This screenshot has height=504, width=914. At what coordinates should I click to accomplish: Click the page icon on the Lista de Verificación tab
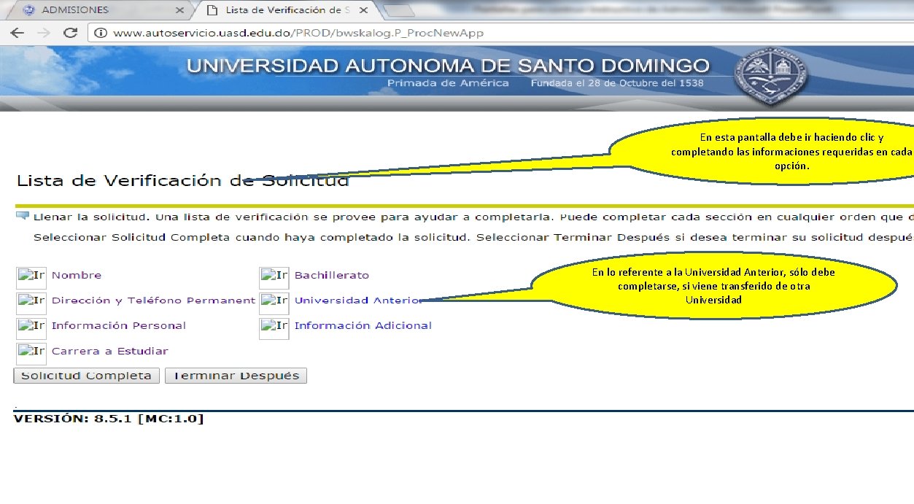tap(212, 10)
